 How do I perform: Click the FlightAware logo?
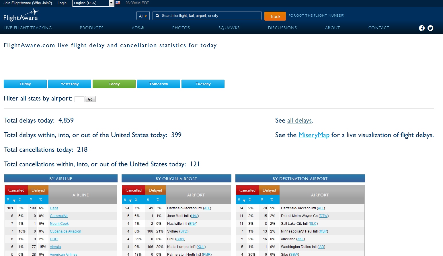click(21, 15)
